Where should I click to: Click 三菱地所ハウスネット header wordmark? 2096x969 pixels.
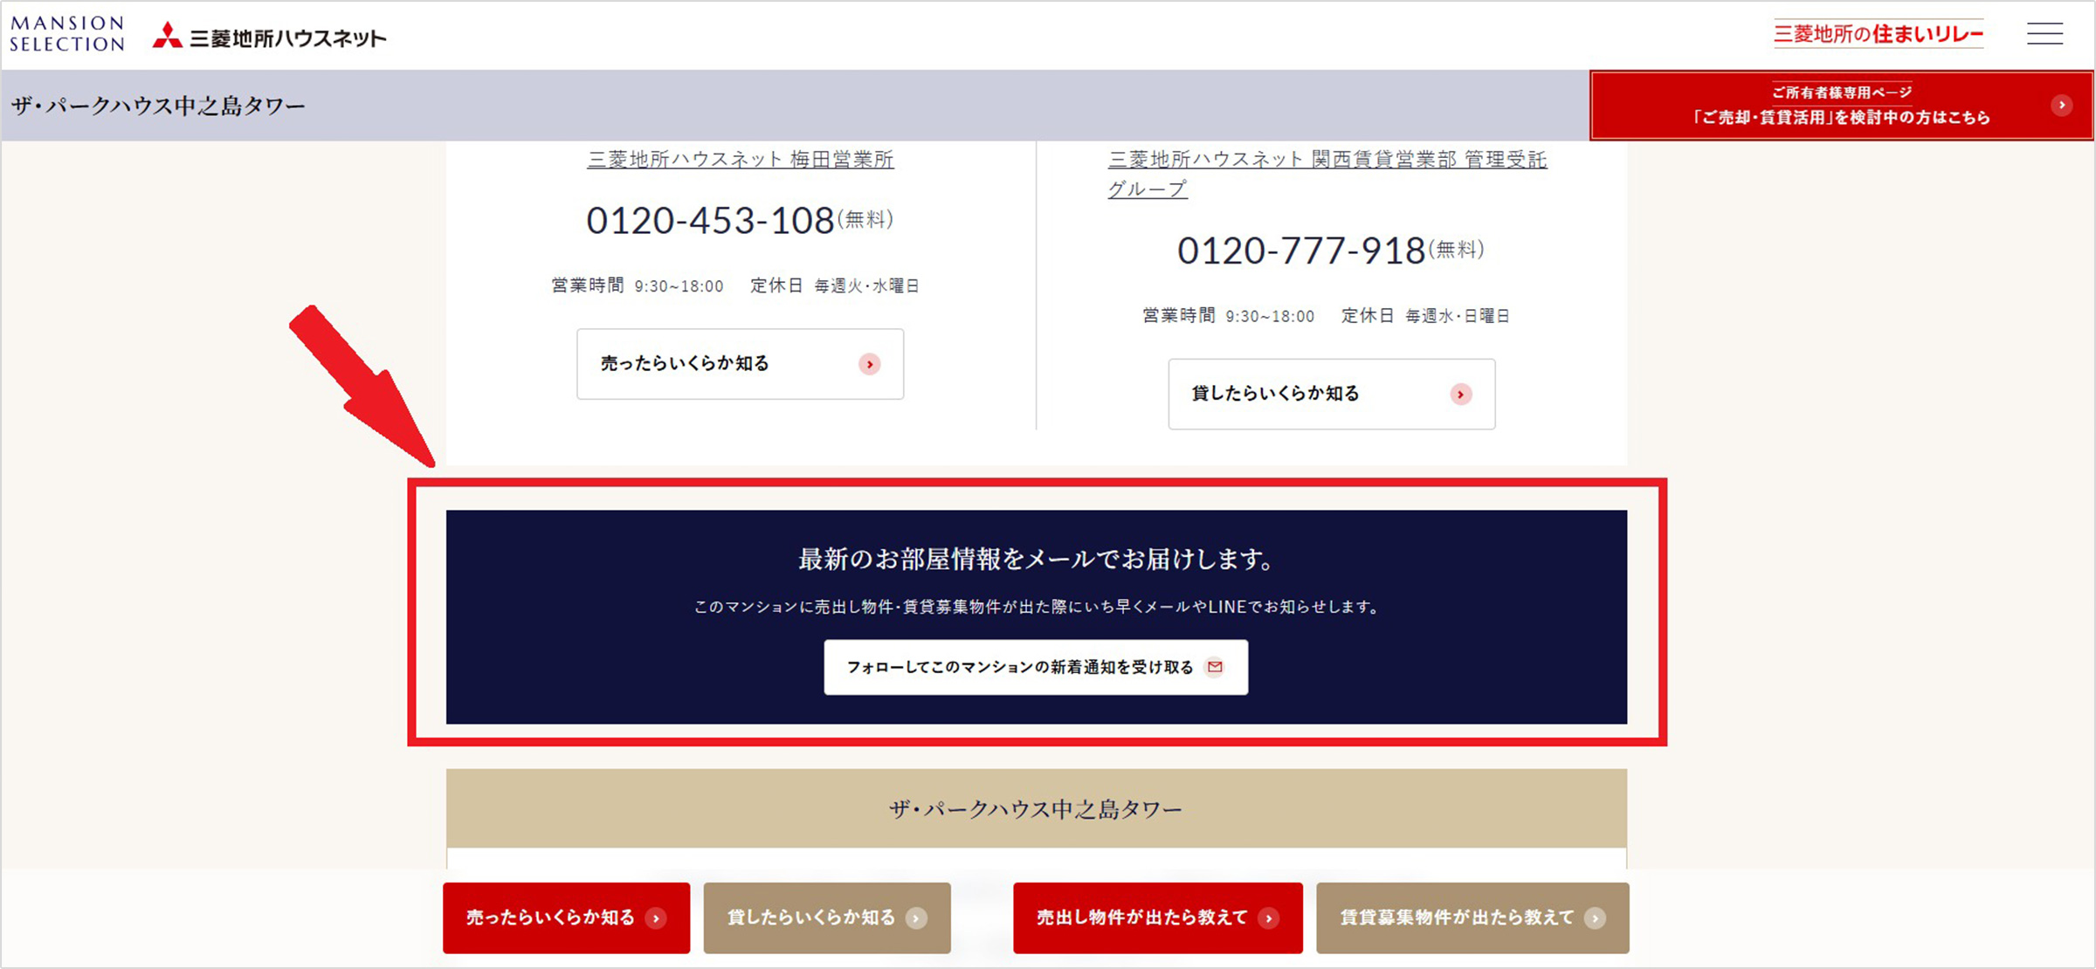pyautogui.click(x=288, y=38)
